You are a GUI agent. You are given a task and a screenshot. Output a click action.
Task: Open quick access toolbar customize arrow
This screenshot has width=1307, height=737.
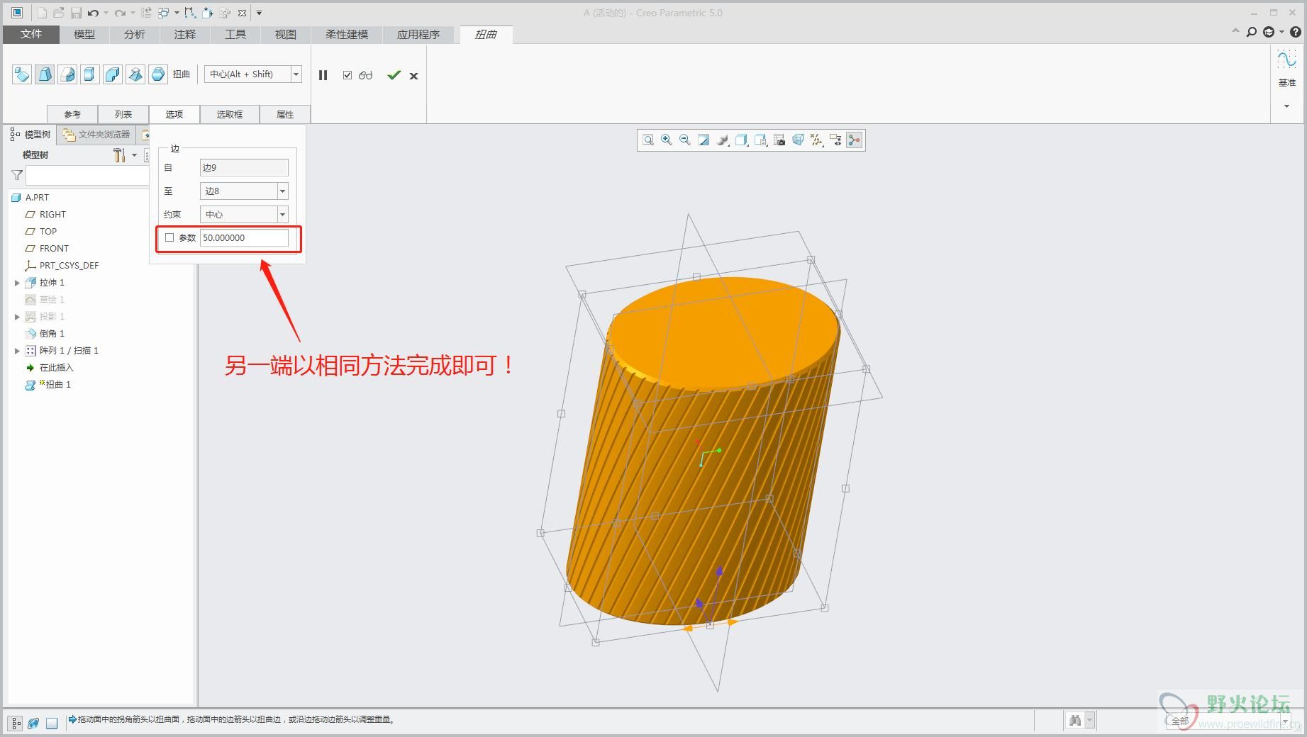(x=259, y=13)
